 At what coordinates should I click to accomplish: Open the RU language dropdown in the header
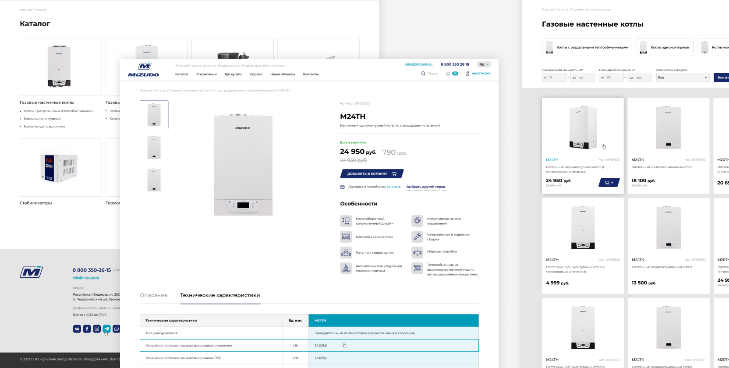tap(484, 64)
